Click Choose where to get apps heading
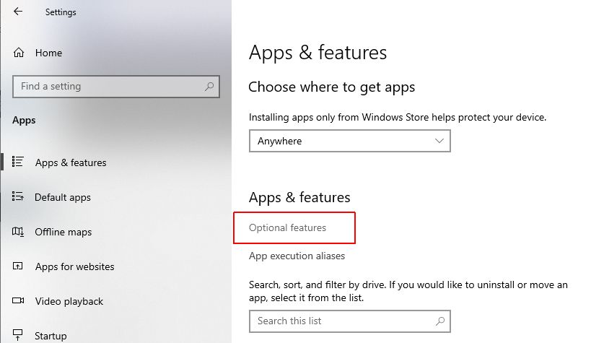This screenshot has width=591, height=343. point(332,87)
